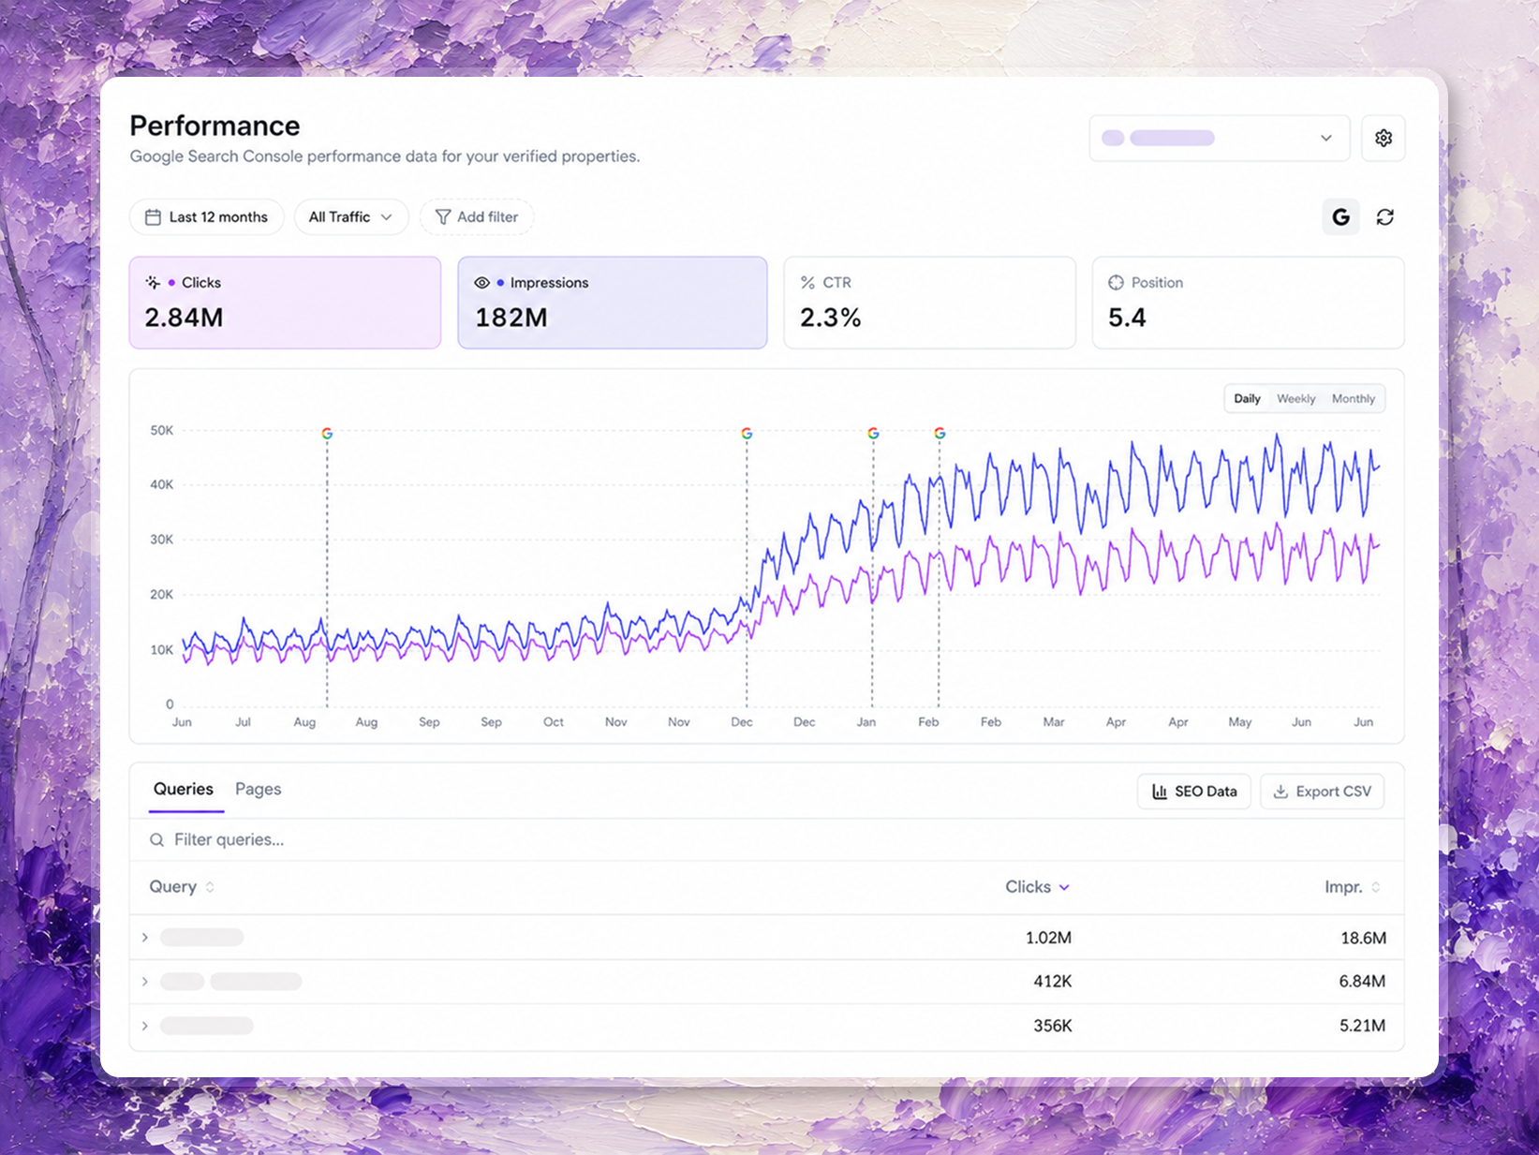Click the 182M impressions total value

511,318
